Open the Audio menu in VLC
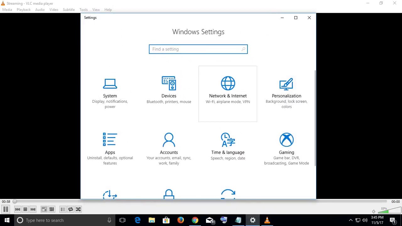 (40, 10)
